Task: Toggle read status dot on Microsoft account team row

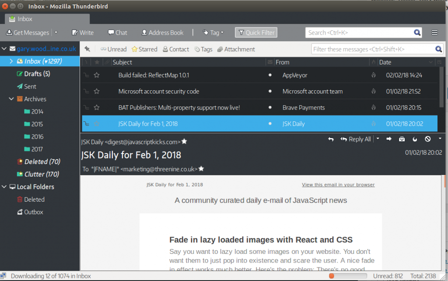Action: (270, 91)
